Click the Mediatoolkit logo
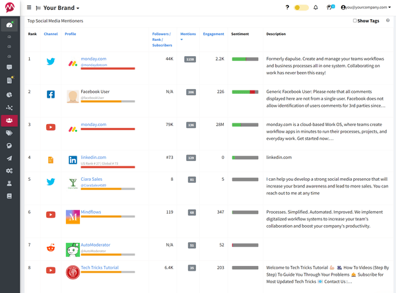The height and width of the screenshot is (293, 396). click(10, 7)
